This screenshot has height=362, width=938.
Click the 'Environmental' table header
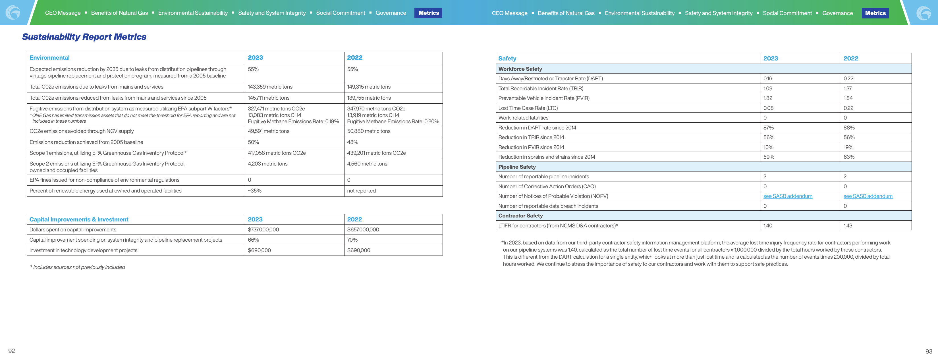(x=49, y=57)
